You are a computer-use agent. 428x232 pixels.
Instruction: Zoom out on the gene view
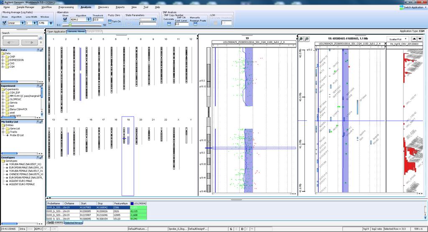(x=307, y=39)
